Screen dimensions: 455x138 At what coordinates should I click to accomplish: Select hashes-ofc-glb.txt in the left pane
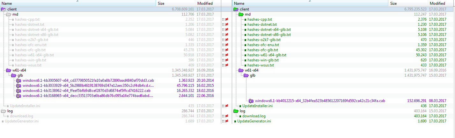click(30, 50)
